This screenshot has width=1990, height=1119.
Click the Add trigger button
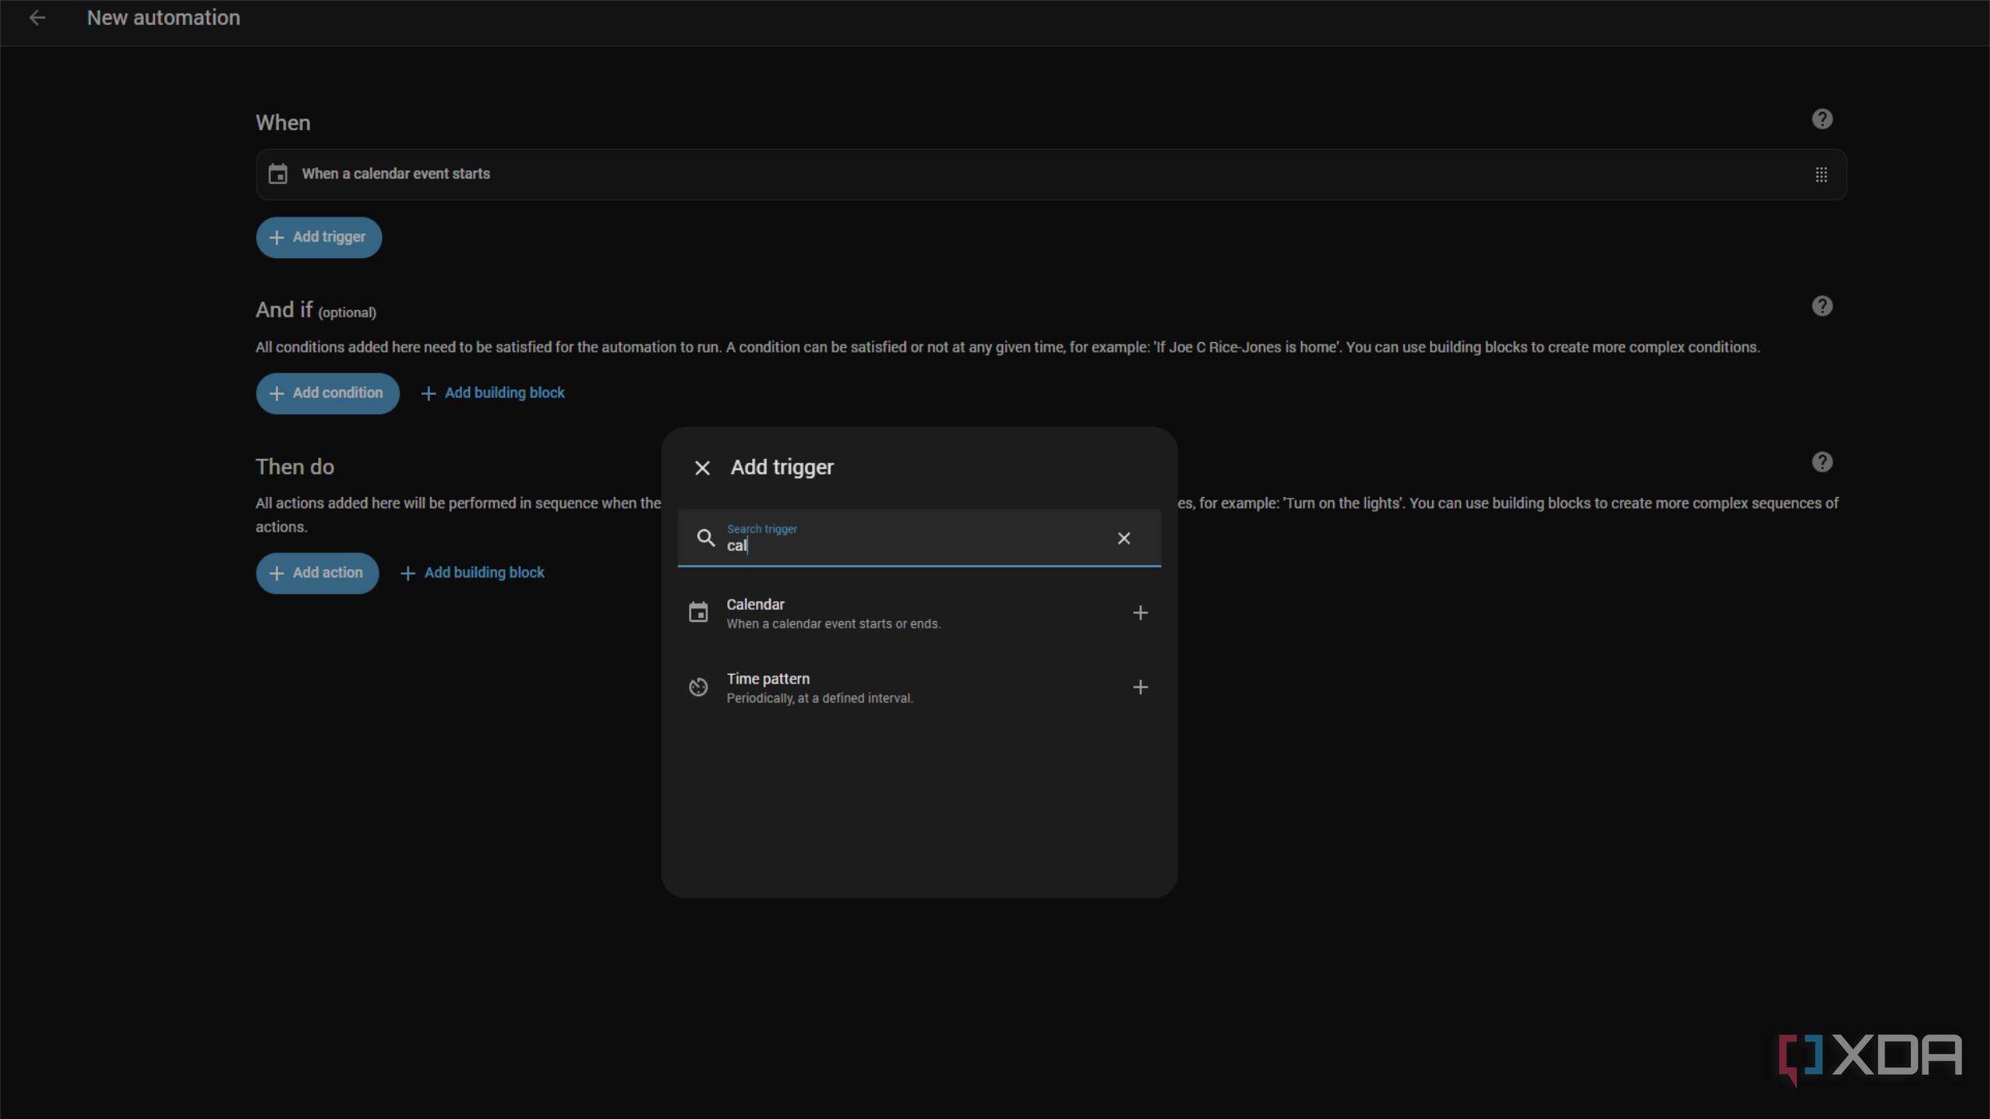[x=318, y=237]
